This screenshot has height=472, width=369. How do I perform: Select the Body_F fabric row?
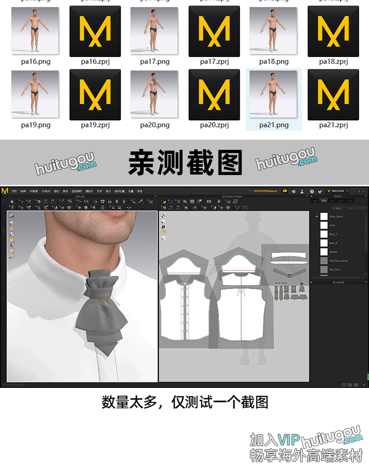click(339, 234)
